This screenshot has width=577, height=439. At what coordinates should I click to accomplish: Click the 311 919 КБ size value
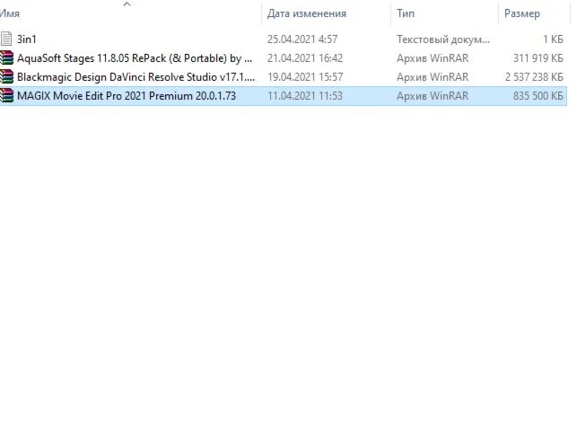pos(538,58)
